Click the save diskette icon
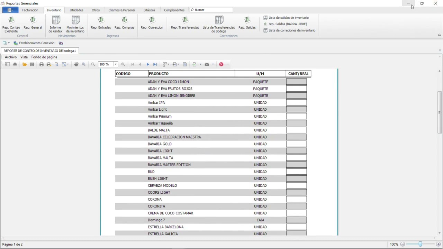Viewport: 443px width, 249px height. [32, 64]
